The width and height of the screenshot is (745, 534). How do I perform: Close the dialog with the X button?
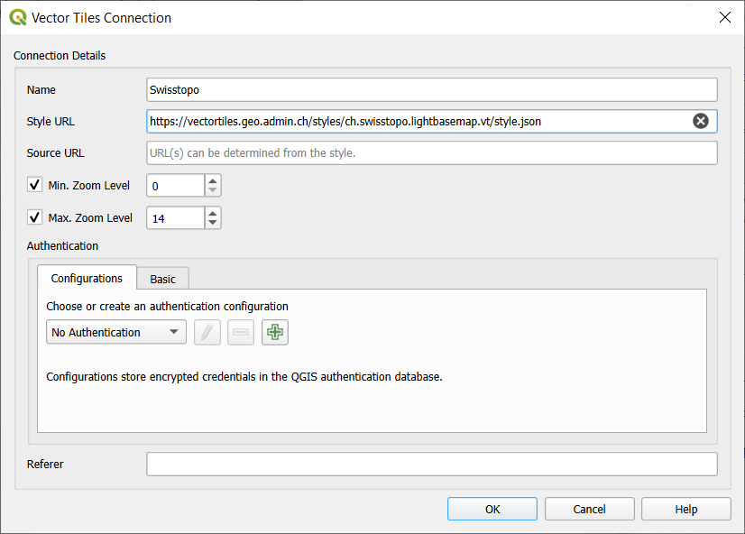(x=725, y=17)
